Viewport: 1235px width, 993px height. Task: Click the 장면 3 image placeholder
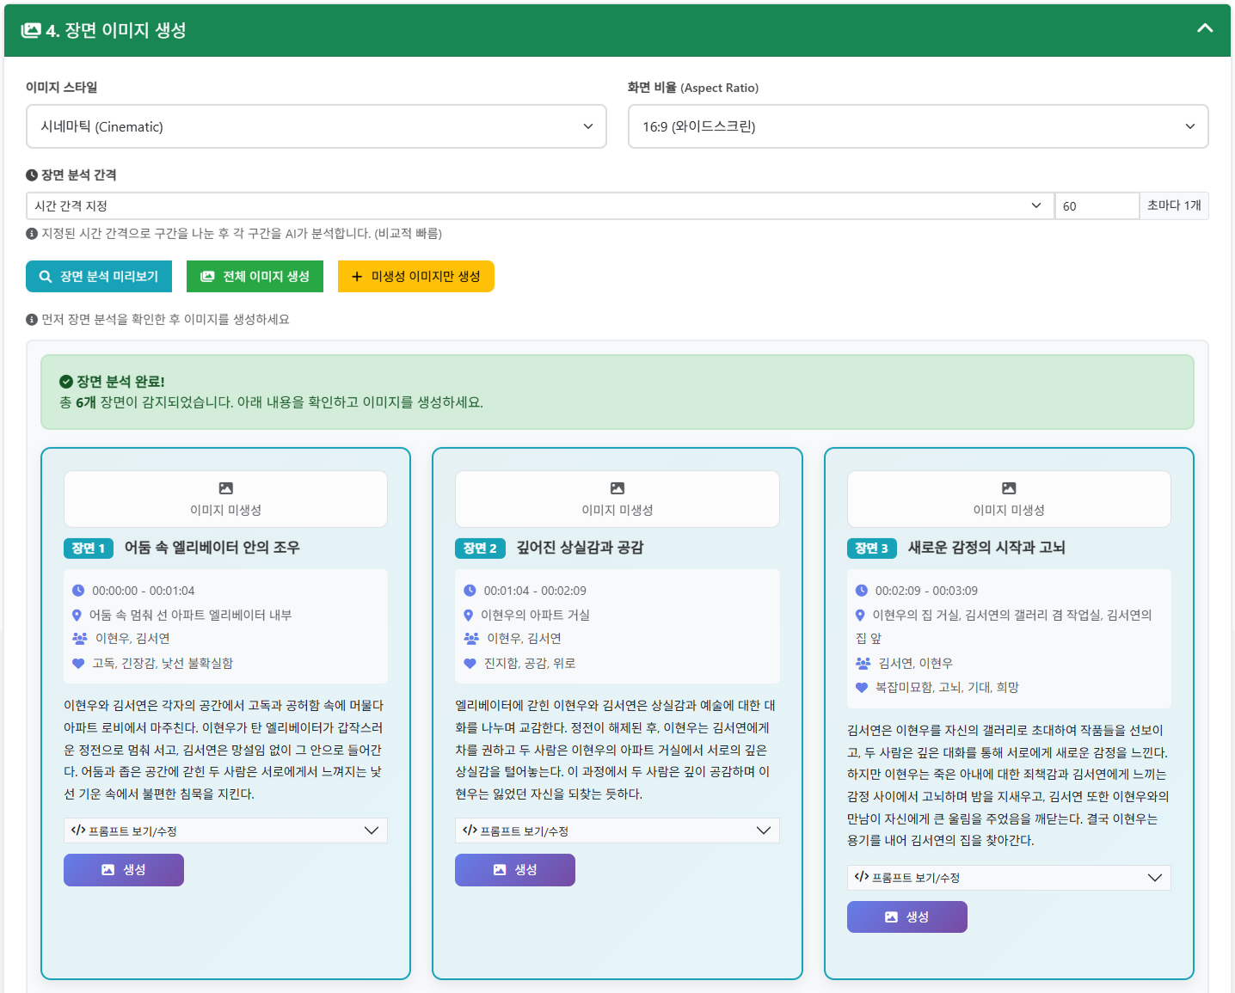1009,499
